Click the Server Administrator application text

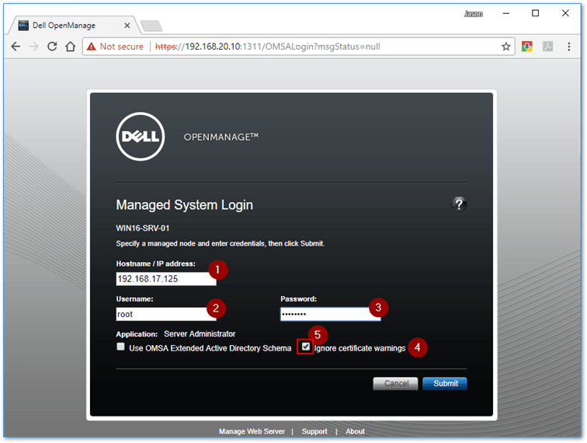click(200, 334)
